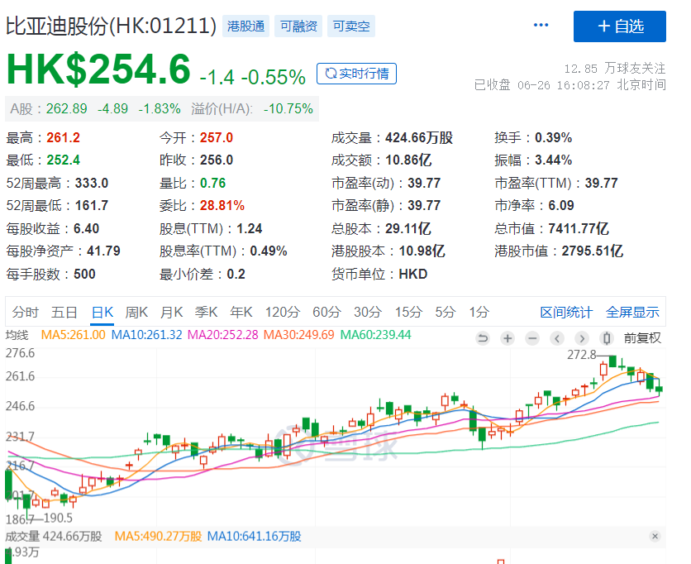Click the chart reset undo arrow icon
The height and width of the screenshot is (564, 691).
[483, 338]
